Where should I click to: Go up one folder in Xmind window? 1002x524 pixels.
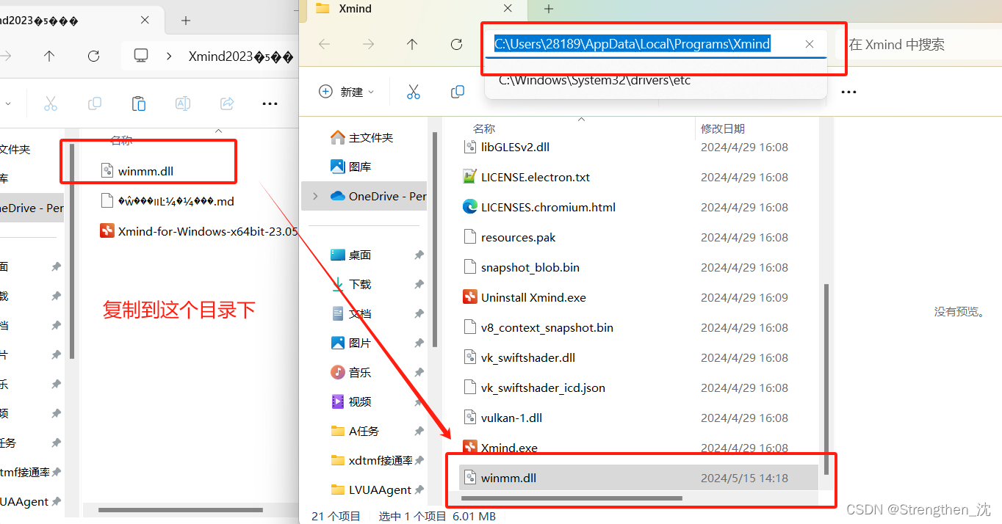pyautogui.click(x=412, y=44)
